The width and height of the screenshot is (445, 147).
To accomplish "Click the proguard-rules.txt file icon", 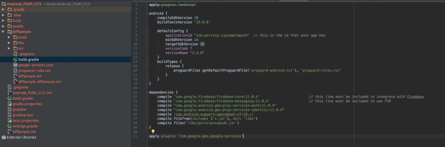I will click(15, 70).
